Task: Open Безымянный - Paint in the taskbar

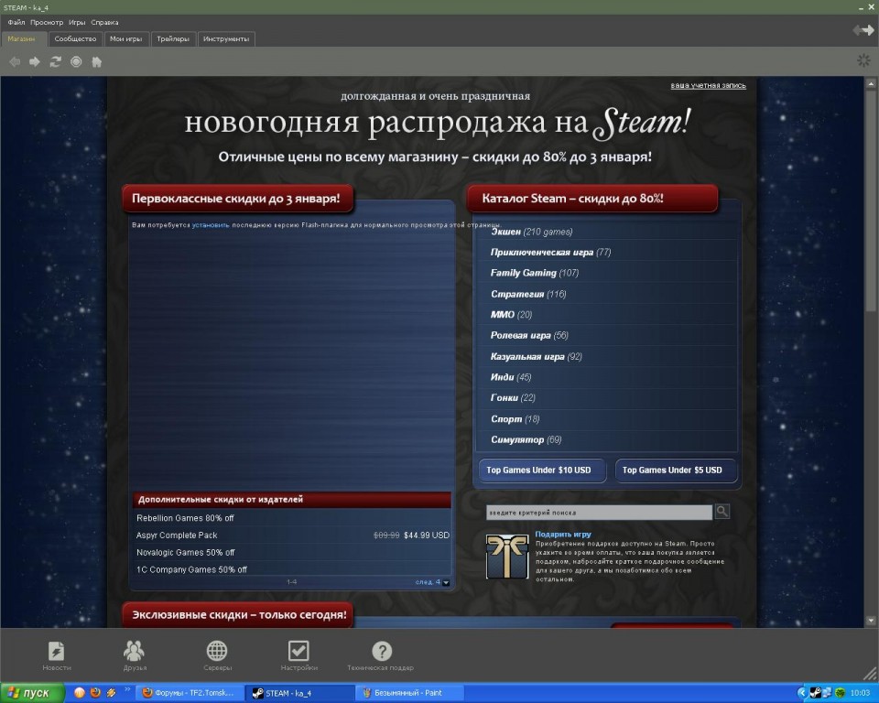Action: point(412,693)
